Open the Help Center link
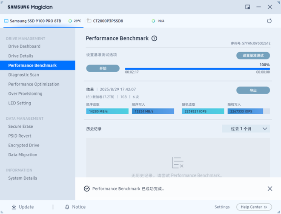The height and width of the screenshot is (214, 281). 254,207
